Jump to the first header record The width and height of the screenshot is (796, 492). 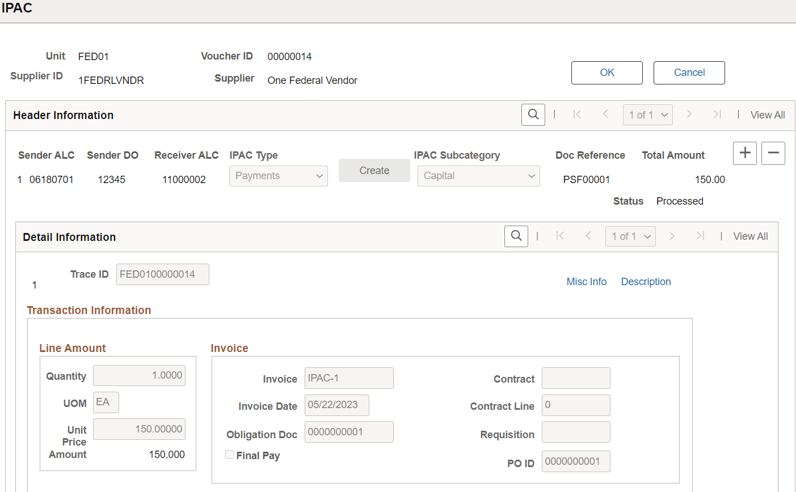coord(577,114)
